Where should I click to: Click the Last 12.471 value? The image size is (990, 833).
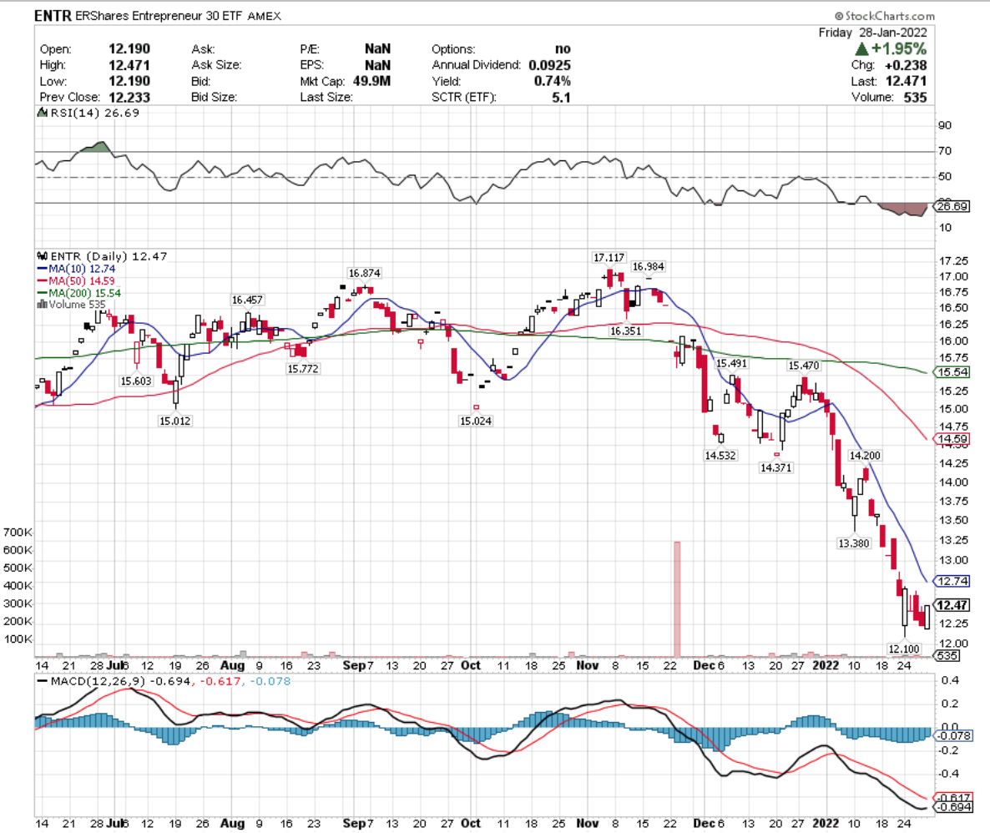click(x=906, y=81)
